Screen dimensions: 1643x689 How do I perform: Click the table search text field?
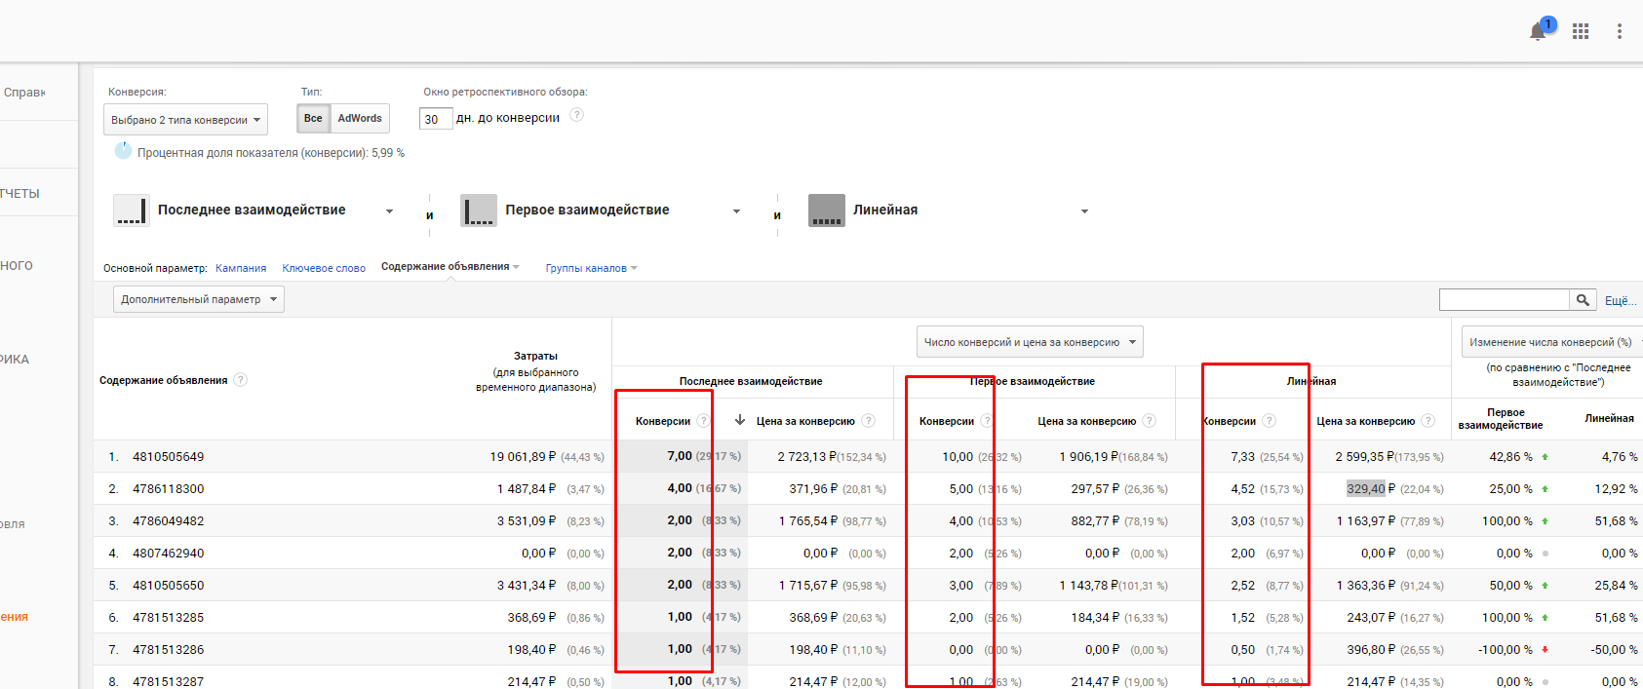(1504, 300)
